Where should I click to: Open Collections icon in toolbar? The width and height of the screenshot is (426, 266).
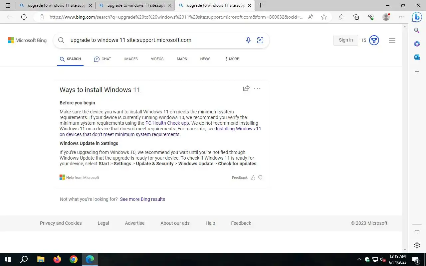pyautogui.click(x=356, y=17)
